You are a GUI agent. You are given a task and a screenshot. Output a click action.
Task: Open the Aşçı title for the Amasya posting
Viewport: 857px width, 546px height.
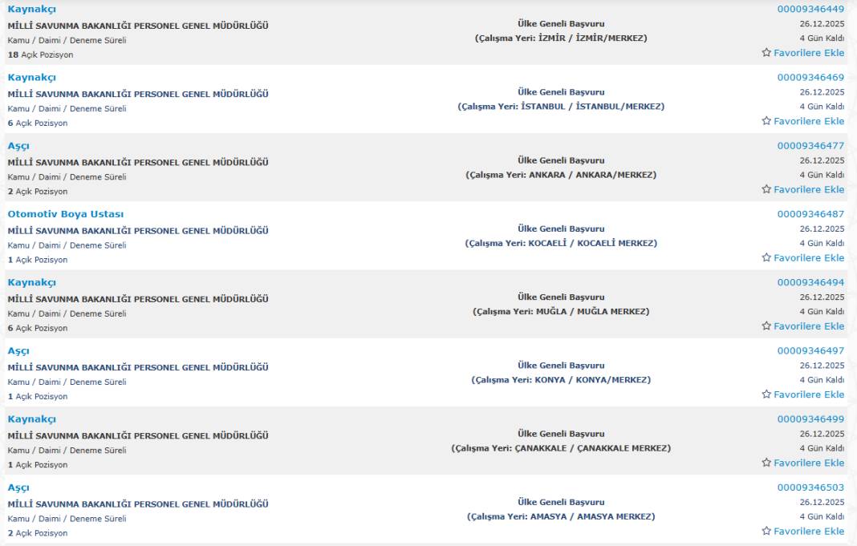tap(18, 487)
